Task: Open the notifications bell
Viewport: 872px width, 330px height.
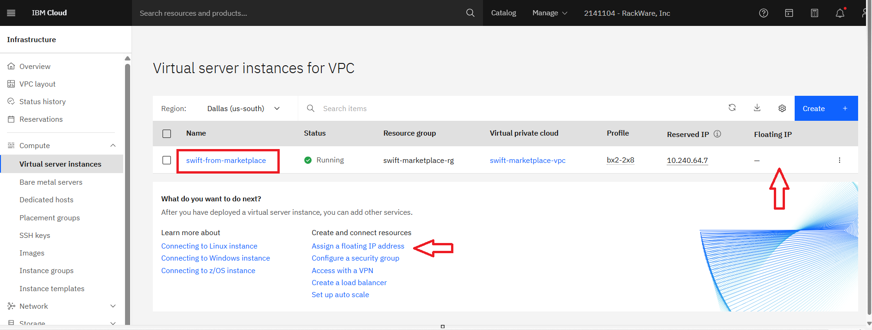Action: pyautogui.click(x=840, y=13)
